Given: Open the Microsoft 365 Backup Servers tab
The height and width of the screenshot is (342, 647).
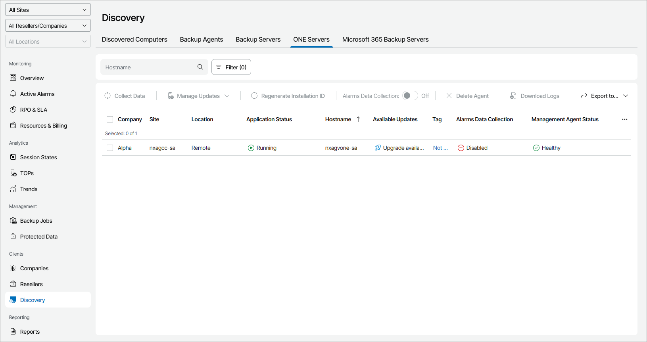Looking at the screenshot, I should point(385,40).
